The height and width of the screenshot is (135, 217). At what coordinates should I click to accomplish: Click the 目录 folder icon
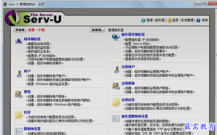click(19, 115)
